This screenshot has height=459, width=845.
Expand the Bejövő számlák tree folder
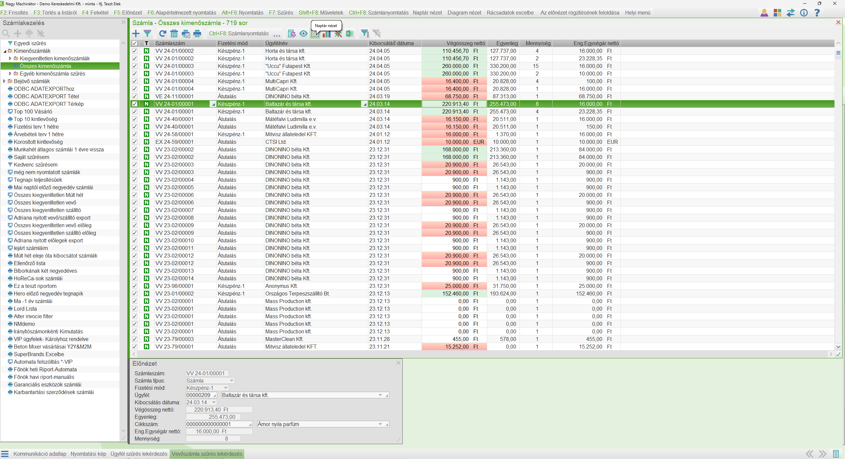click(4, 81)
